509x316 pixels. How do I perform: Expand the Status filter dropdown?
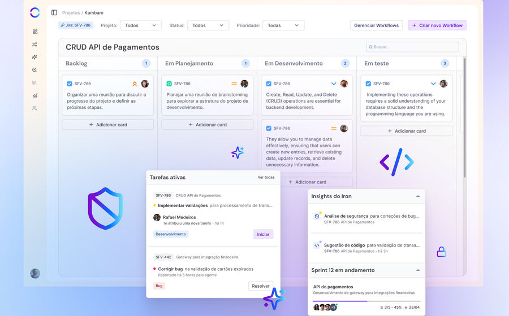pos(208,25)
